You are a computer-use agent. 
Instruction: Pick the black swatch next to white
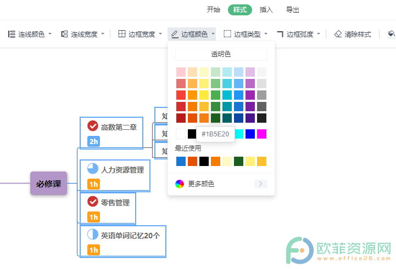pyautogui.click(x=192, y=134)
